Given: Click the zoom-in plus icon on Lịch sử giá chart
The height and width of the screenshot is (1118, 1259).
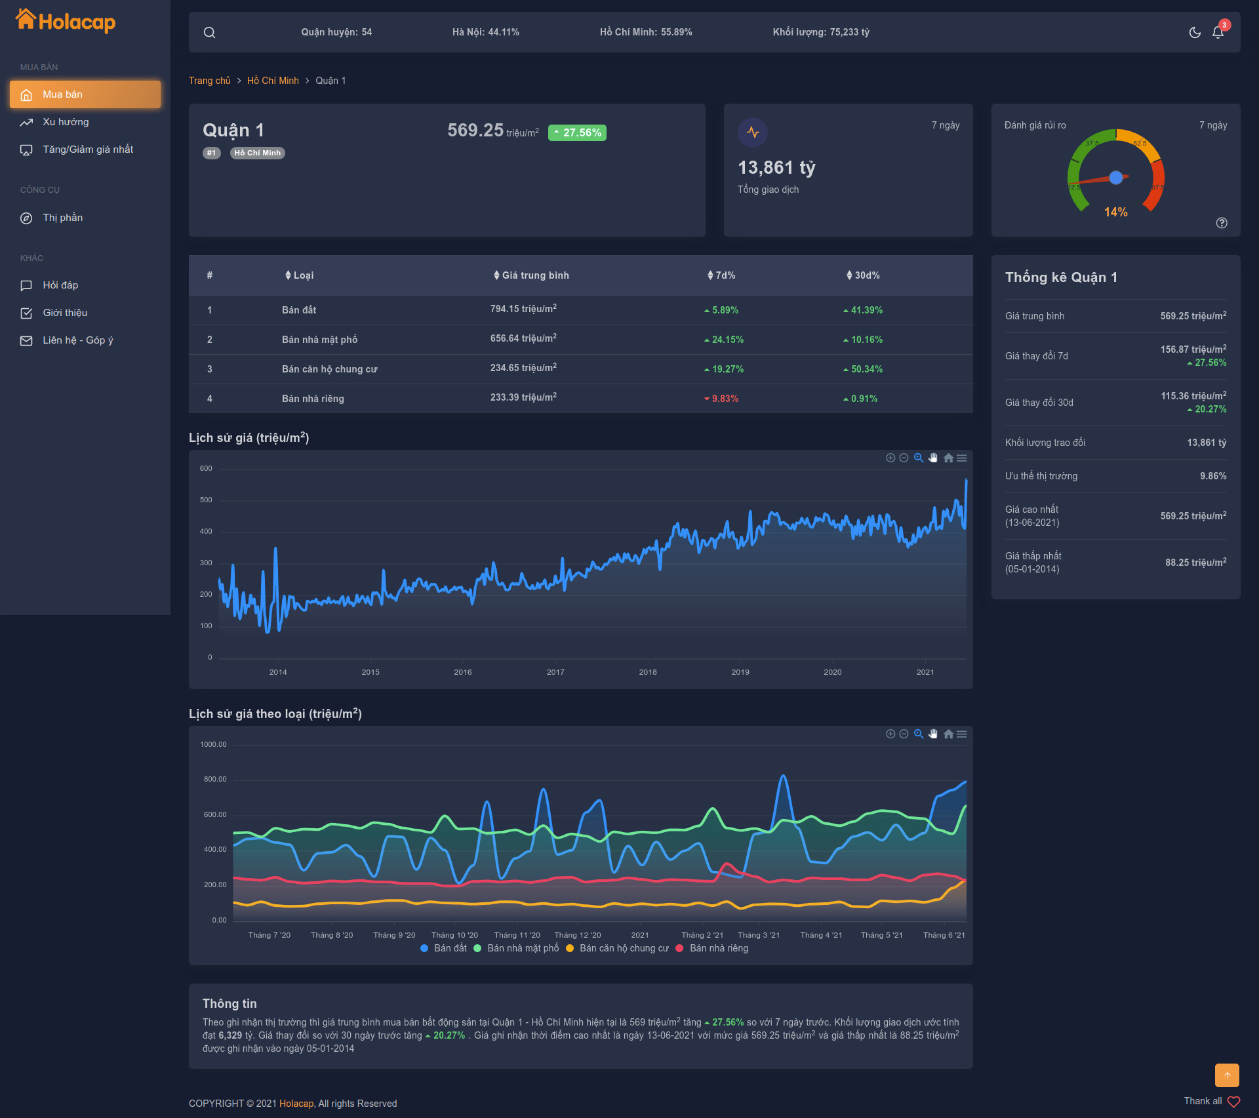Looking at the screenshot, I should tap(890, 458).
